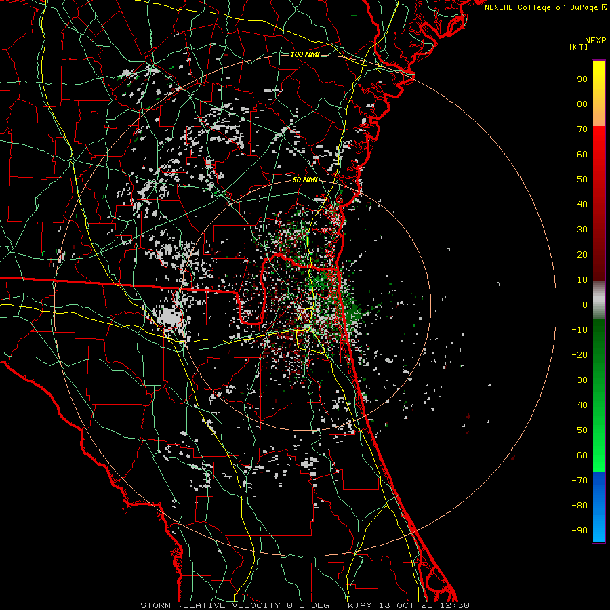Click the '90' value on the velocity scale
610x610 pixels.
582,79
